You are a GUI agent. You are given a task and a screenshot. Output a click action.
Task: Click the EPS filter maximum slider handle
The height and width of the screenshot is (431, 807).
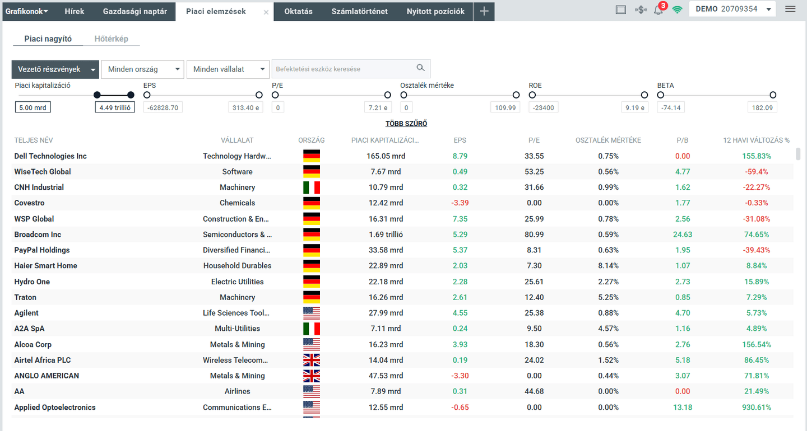tap(259, 95)
